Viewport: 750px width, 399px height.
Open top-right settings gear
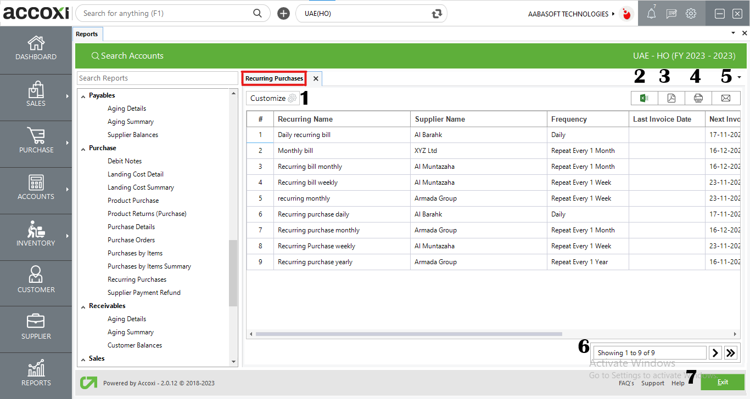[691, 13]
